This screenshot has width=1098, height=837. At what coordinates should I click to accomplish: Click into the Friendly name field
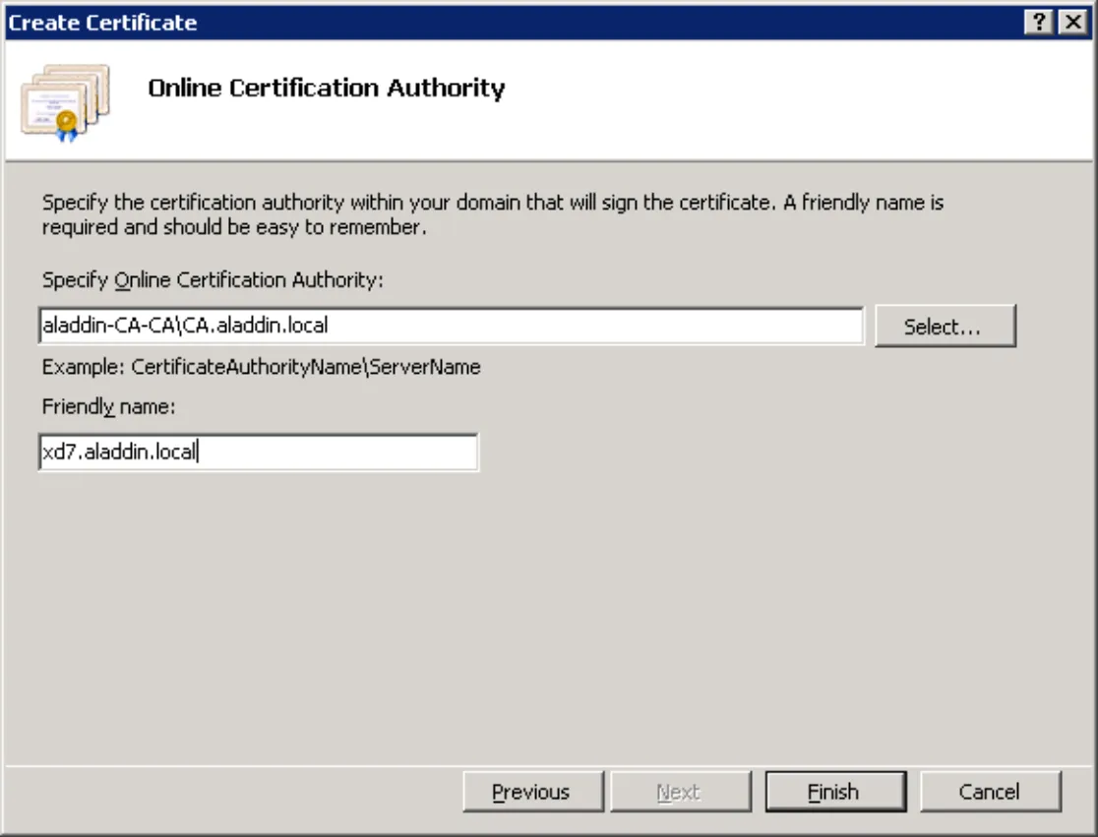(x=259, y=452)
